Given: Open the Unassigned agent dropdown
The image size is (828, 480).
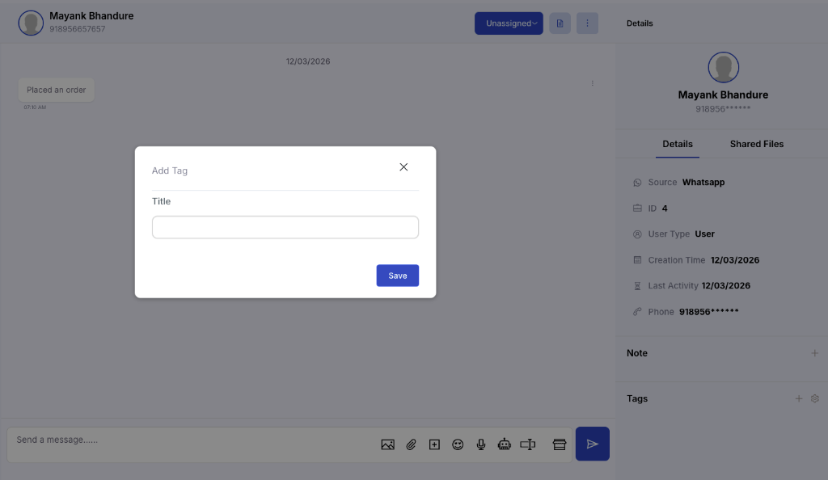Looking at the screenshot, I should click(509, 23).
